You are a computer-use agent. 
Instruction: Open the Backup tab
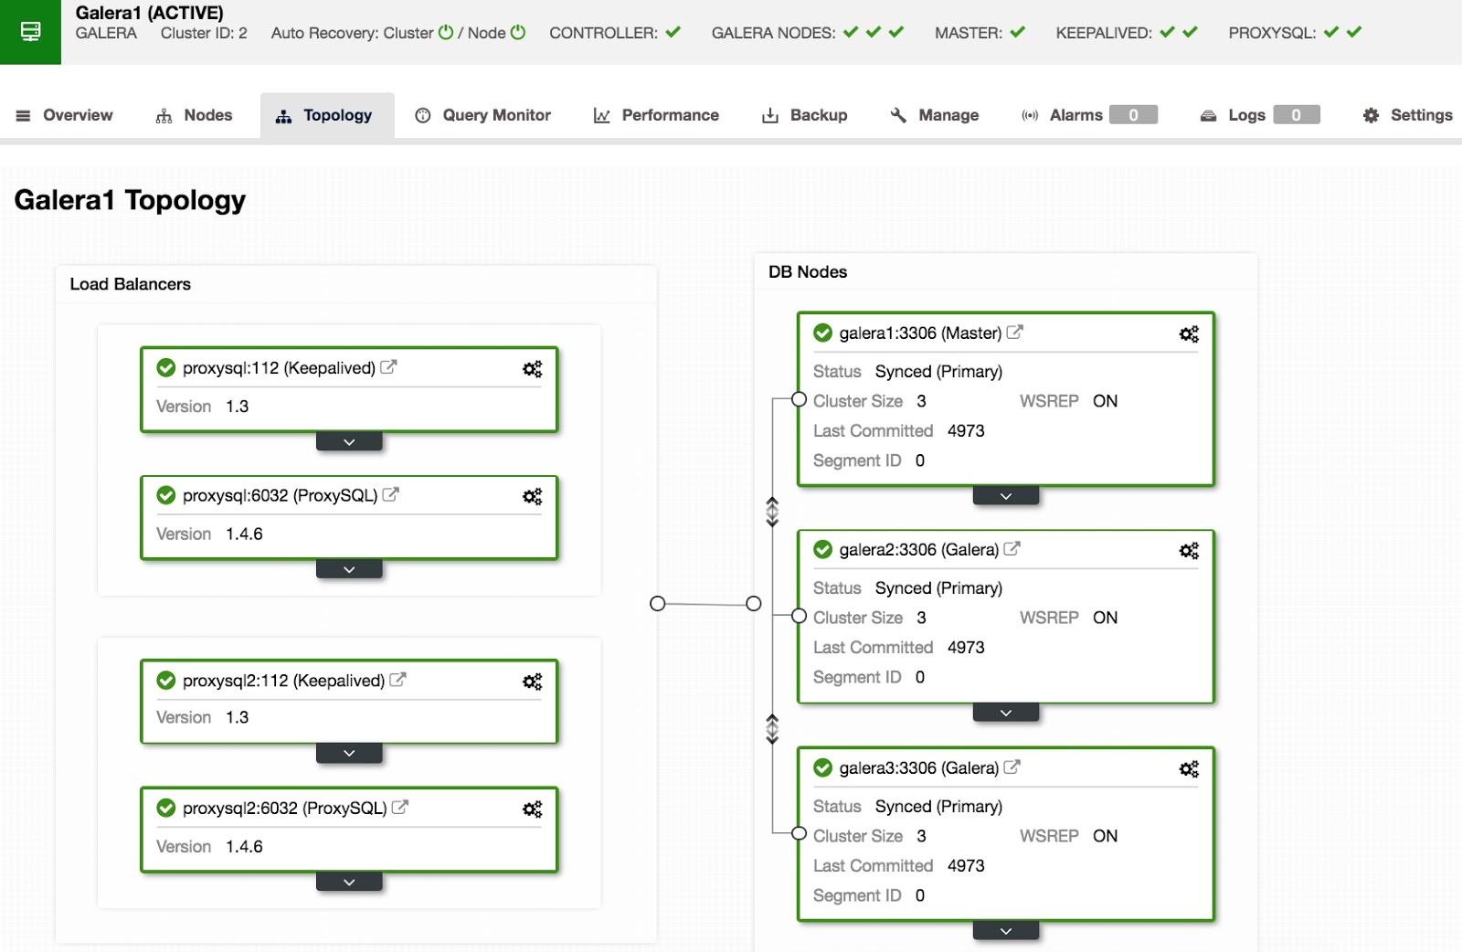(x=805, y=115)
